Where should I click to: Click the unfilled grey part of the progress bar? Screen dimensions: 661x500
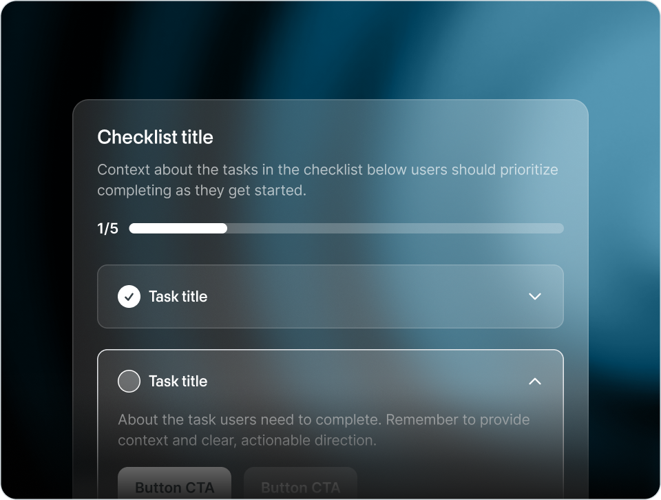[x=395, y=229]
